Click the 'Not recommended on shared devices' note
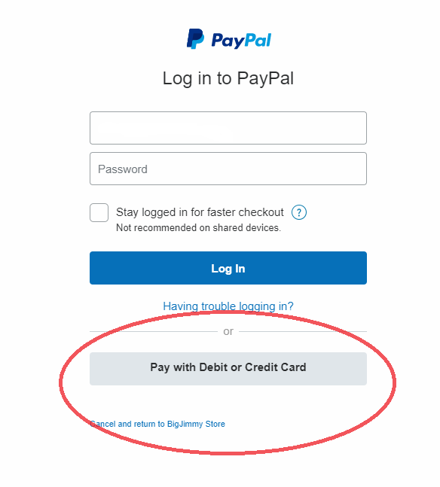Screen dimensions: 440x487 pyautogui.click(x=198, y=227)
